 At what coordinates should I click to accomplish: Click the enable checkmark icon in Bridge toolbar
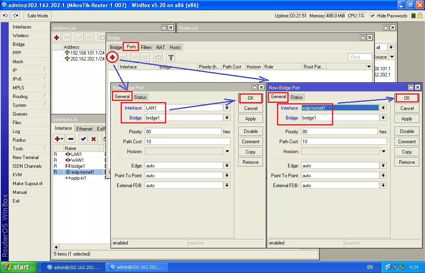click(135, 57)
